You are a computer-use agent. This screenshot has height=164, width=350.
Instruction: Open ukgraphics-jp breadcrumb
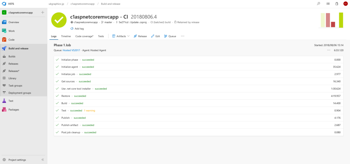click(56, 4)
